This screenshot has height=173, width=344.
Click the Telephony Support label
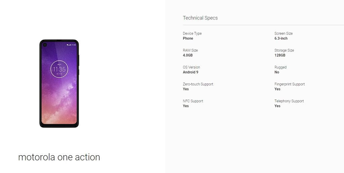[x=289, y=101]
